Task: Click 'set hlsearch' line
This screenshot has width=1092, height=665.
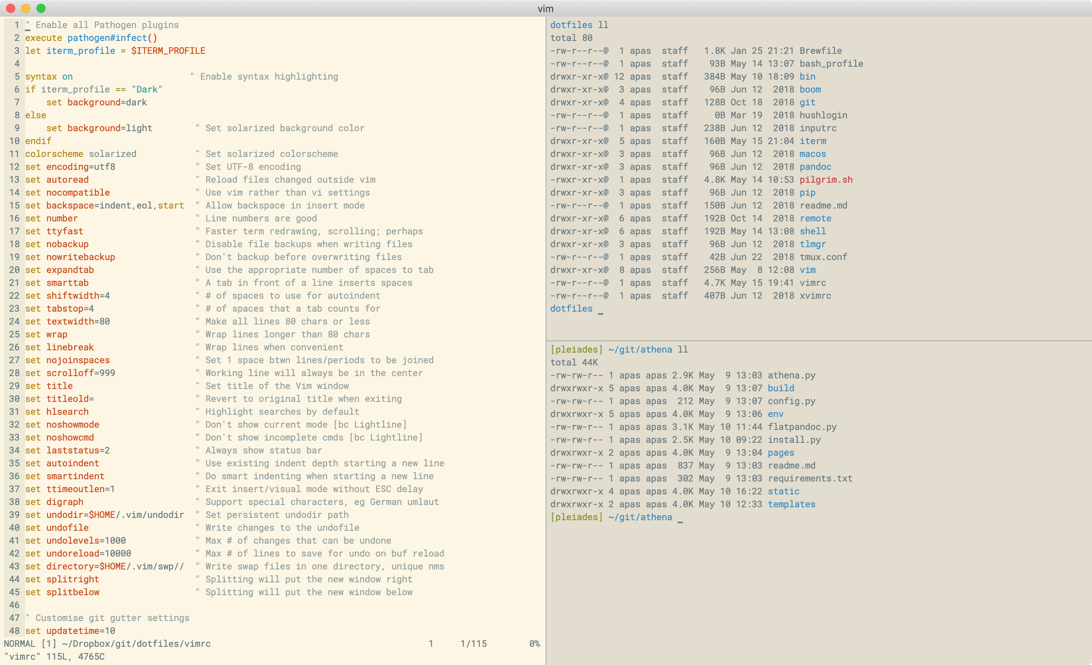Action: click(56, 412)
